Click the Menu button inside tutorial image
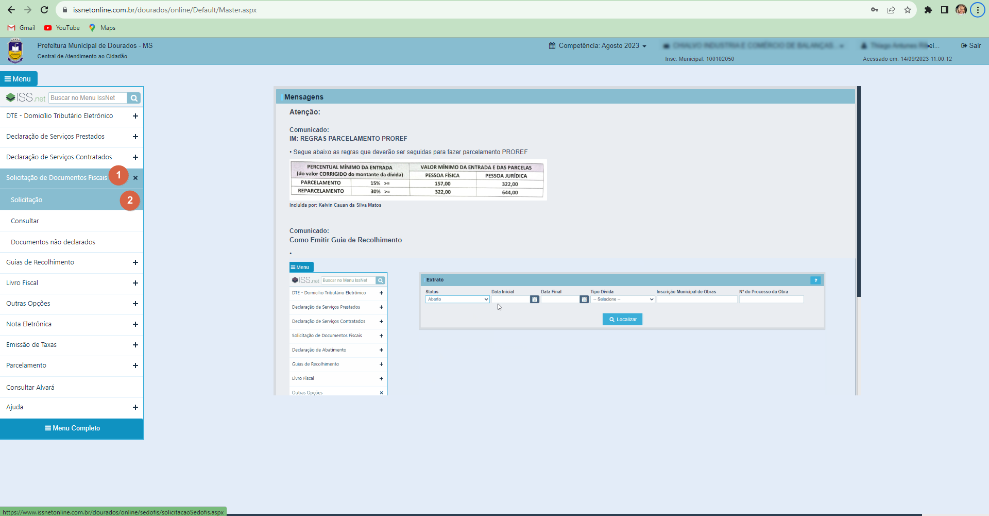Viewport: 989px width, 516px height. click(301, 267)
